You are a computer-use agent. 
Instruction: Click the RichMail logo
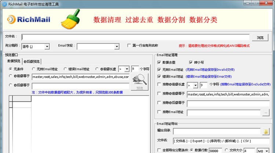pos(29,19)
